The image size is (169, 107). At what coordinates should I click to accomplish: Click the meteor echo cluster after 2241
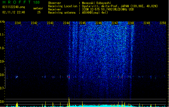[x=17, y=77]
